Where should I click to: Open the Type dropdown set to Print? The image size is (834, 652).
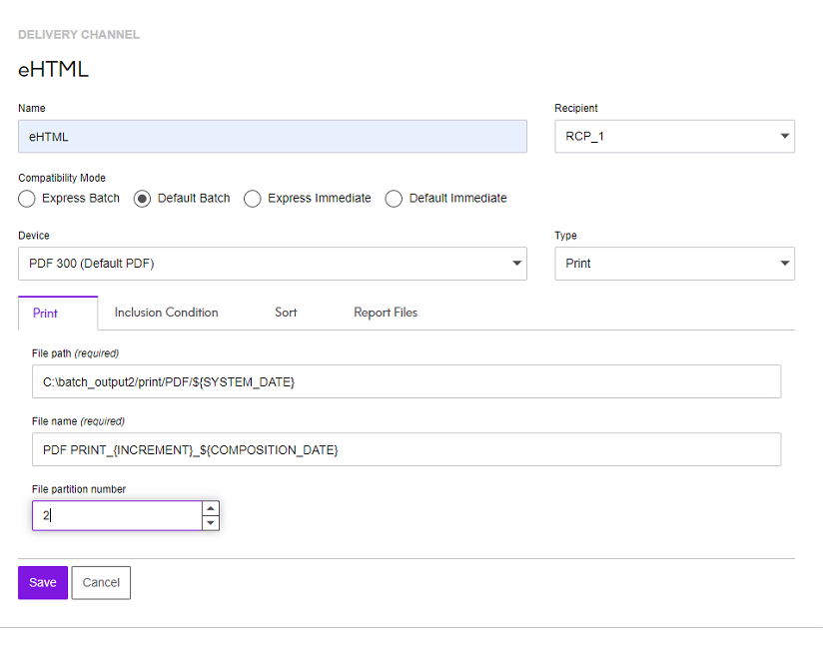(674, 264)
